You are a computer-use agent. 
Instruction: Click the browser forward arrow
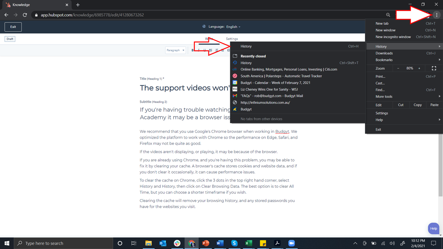[16, 15]
